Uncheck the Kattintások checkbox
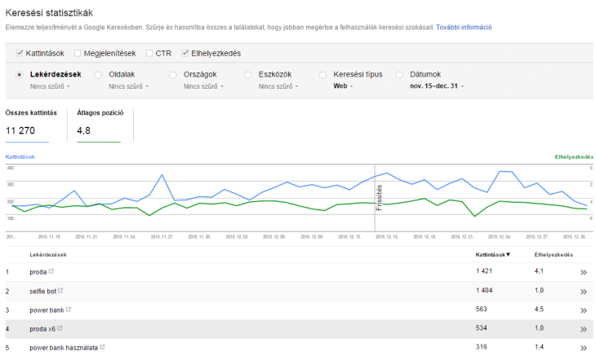 pyautogui.click(x=20, y=53)
